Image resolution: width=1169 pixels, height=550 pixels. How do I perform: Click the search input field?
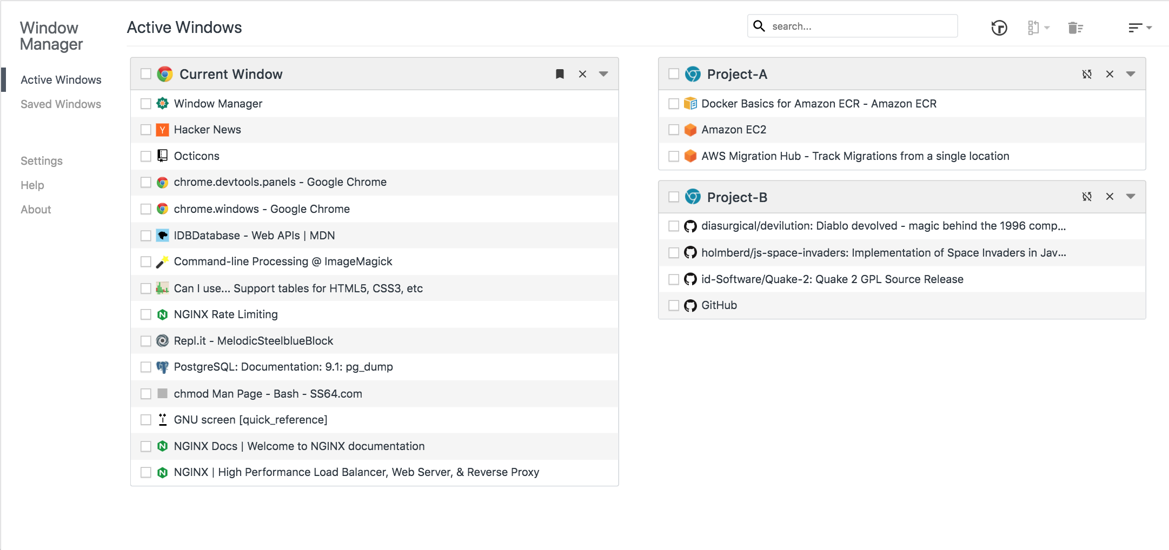(853, 26)
